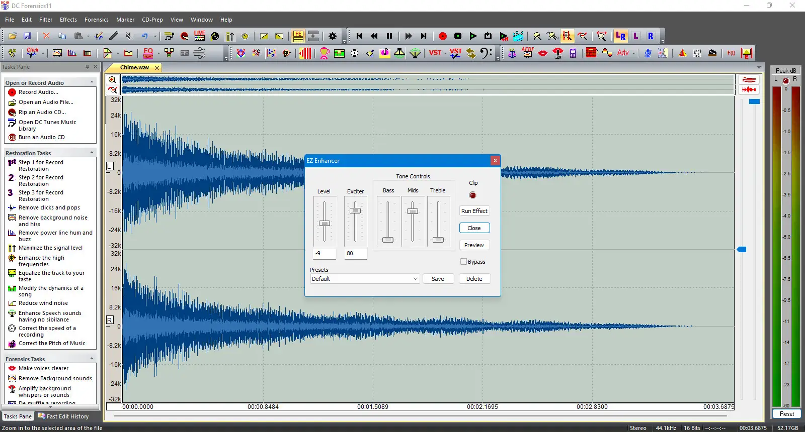This screenshot has width=805, height=432.
Task: Click the mute speaker toolbar icon
Action: [129, 36]
